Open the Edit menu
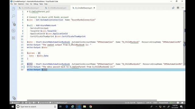 (15, 4)
